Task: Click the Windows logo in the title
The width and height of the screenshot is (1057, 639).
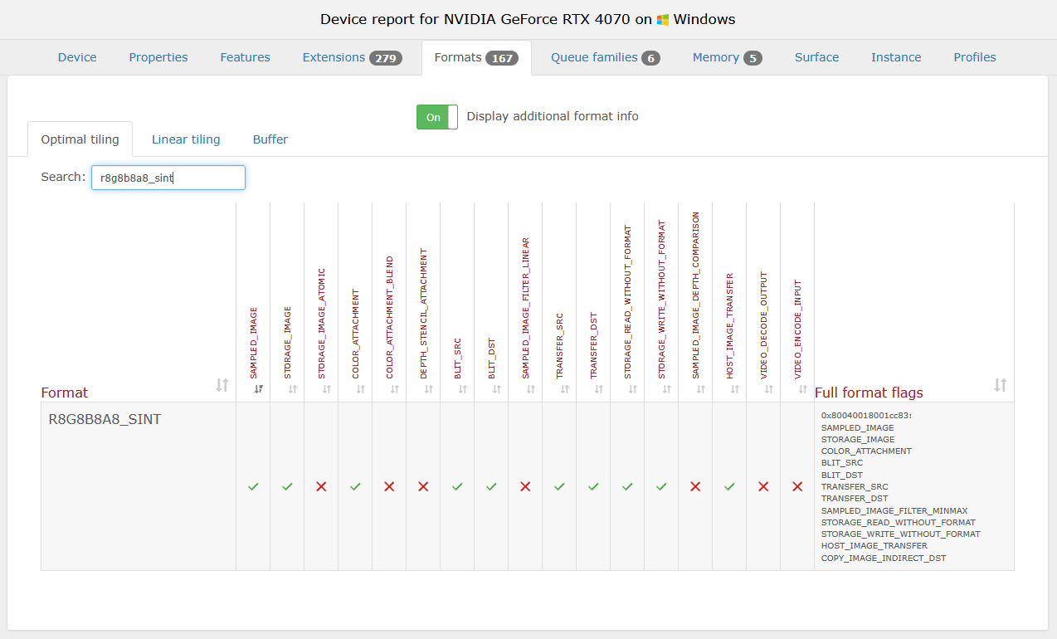Action: coord(663,20)
